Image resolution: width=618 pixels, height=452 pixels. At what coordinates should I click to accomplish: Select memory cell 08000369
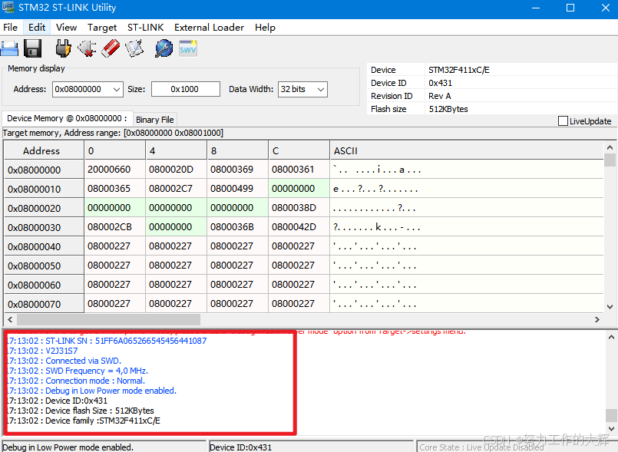pyautogui.click(x=238, y=170)
